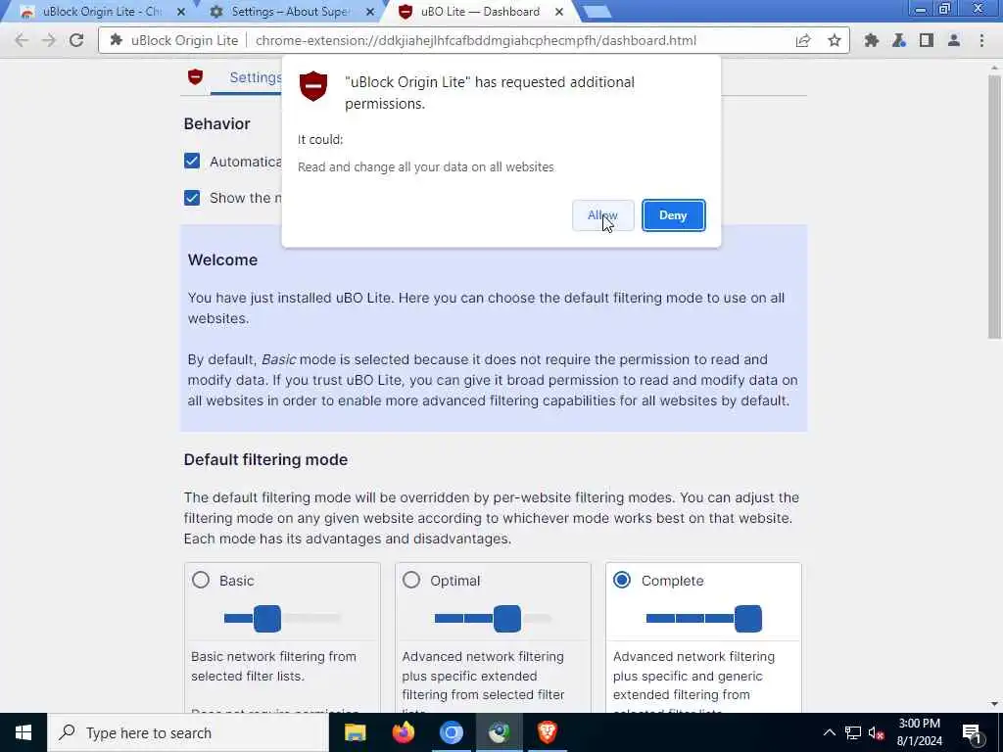Close the uBlock Origin Lite store tab
Image resolution: width=1003 pixels, height=752 pixels.
[181, 12]
